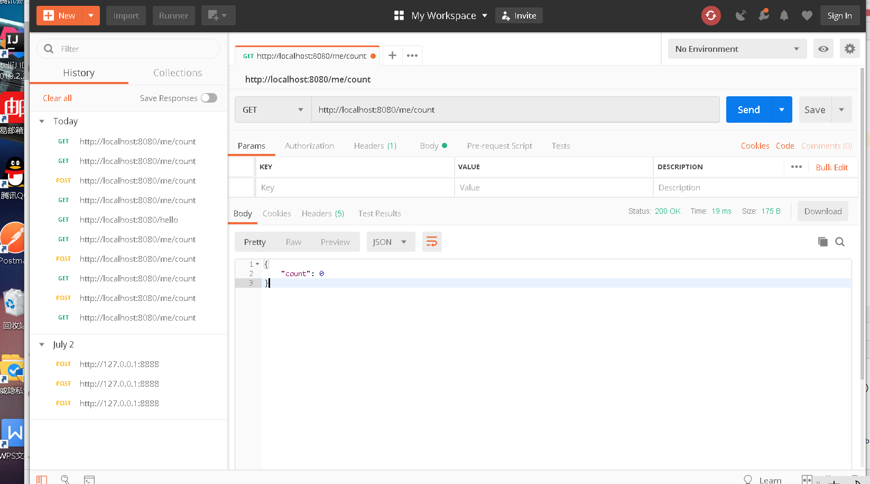Switch to the Collections tab
870x484 pixels.
[x=177, y=72]
